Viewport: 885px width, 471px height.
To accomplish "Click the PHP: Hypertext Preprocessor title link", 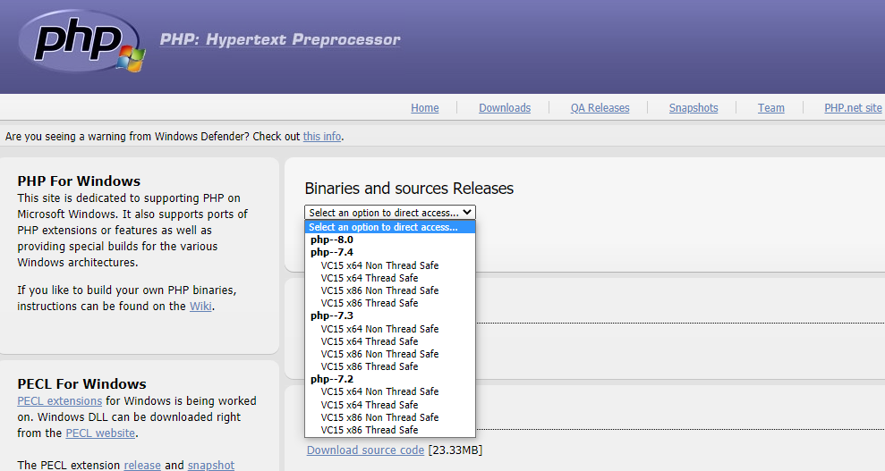I will [x=280, y=39].
